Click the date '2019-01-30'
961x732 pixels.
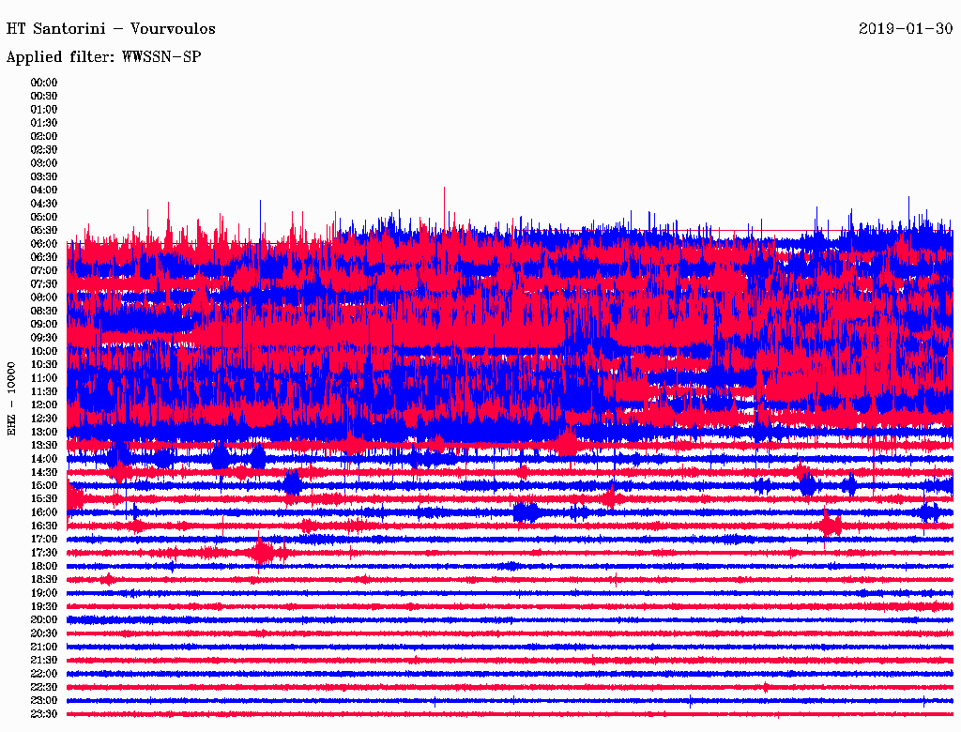(906, 28)
